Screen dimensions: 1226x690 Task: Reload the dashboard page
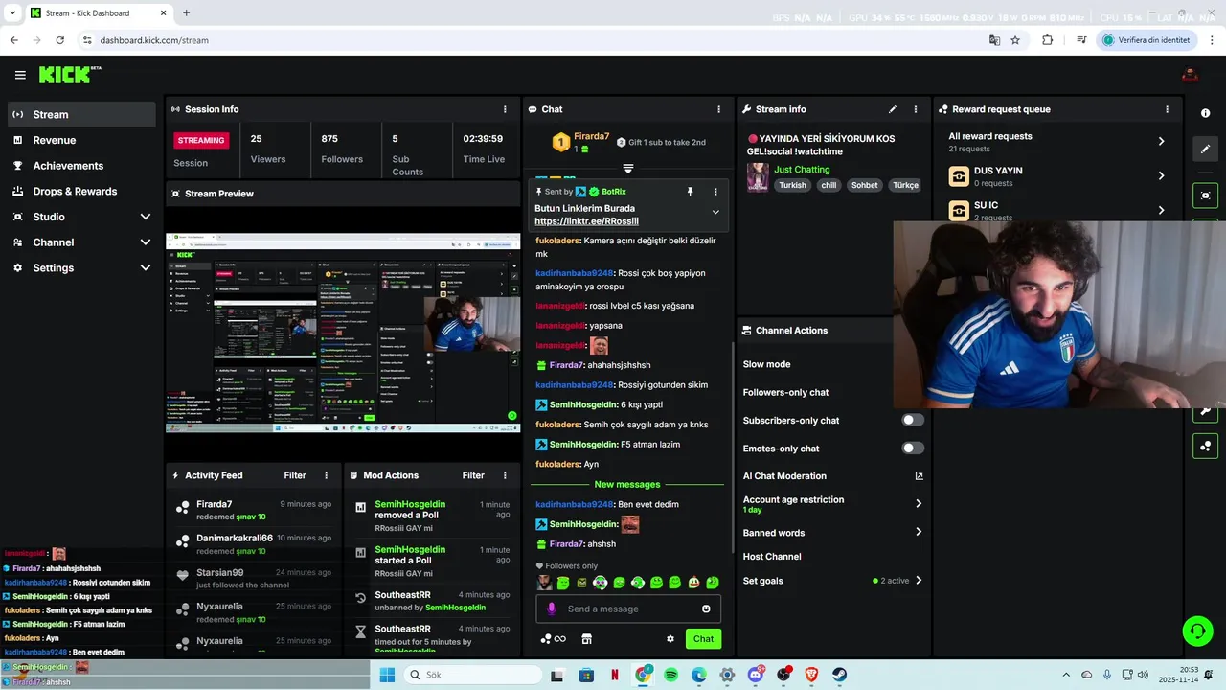pyautogui.click(x=59, y=40)
